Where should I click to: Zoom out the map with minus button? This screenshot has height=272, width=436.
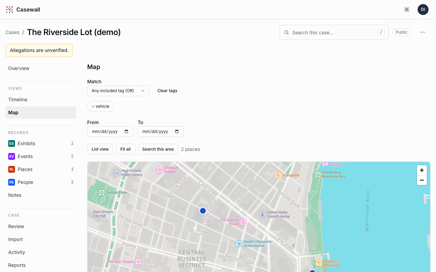(x=422, y=180)
